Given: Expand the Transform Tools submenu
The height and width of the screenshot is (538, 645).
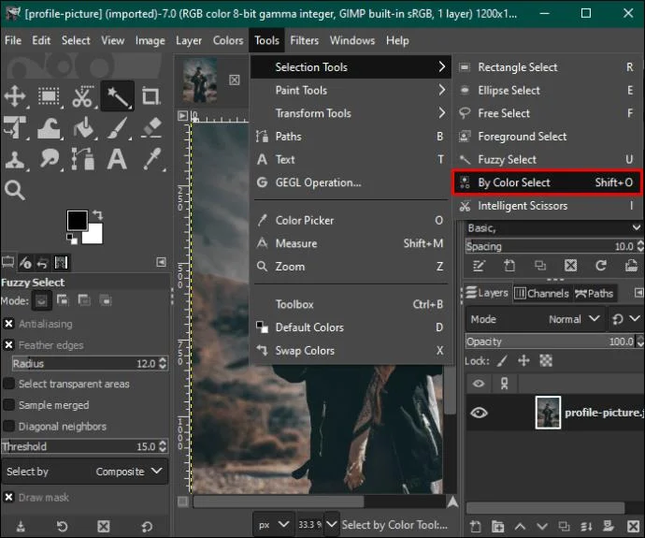Looking at the screenshot, I should (351, 113).
